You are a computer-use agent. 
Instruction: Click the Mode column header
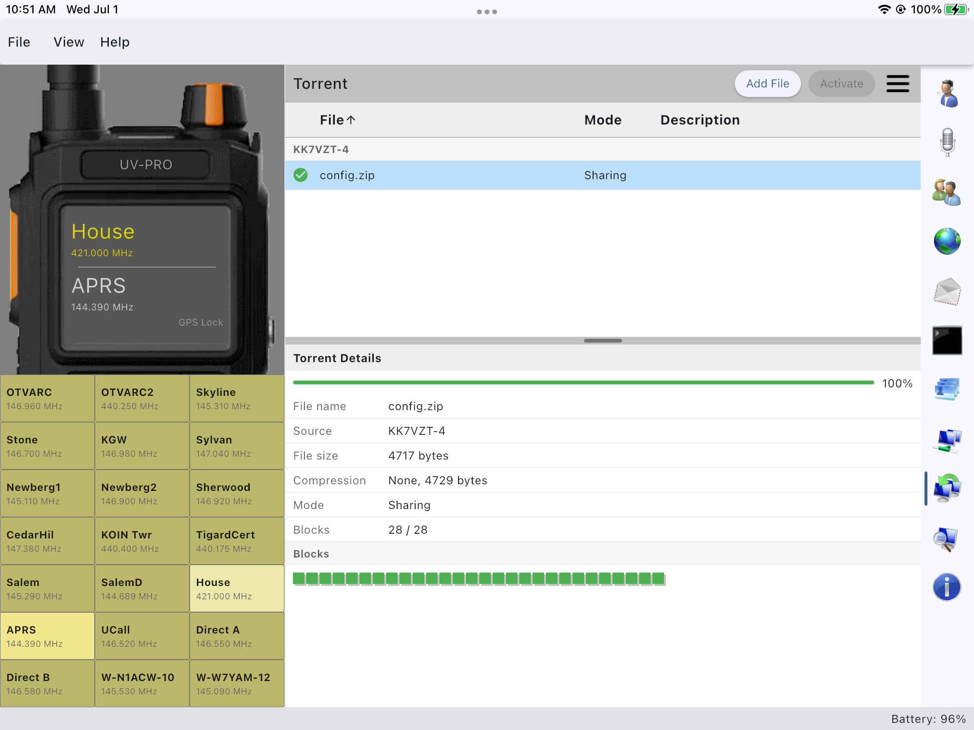[x=603, y=120]
